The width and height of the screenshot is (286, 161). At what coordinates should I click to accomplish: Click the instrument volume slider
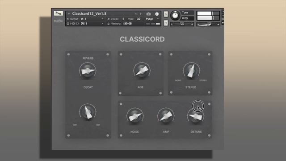208,24
